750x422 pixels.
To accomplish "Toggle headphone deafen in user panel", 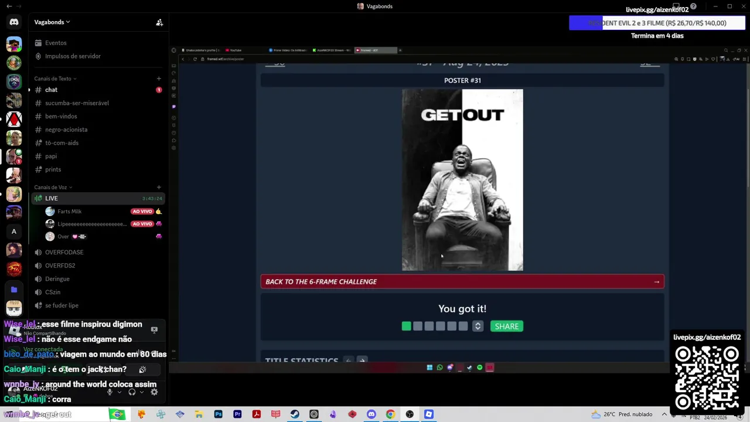I will [132, 392].
